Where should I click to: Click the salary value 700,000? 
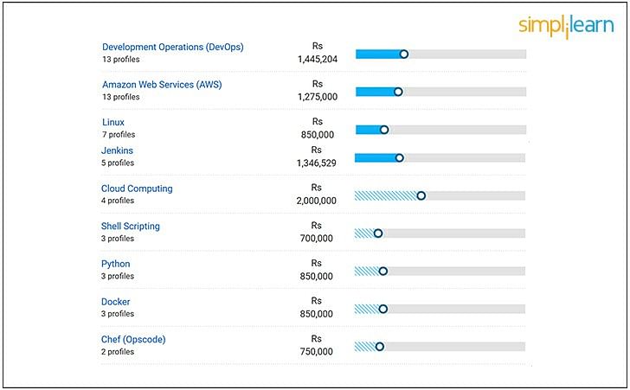pyautogui.click(x=316, y=239)
